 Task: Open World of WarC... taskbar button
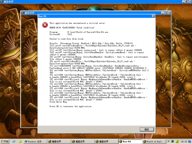click(x=154, y=141)
